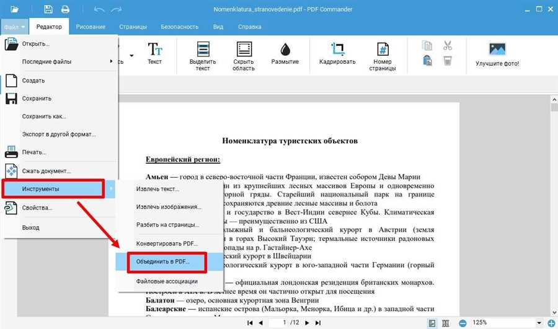558x329 pixels.
Task: Open the Файл menu dropdown
Action: click(15, 27)
